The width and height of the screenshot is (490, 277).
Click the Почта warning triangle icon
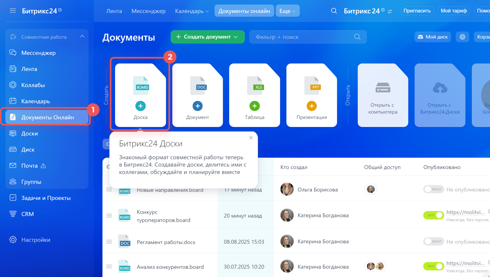[43, 166]
